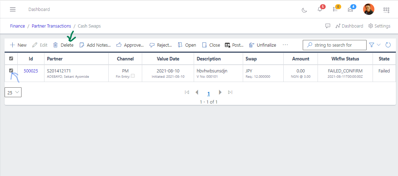The width and height of the screenshot is (398, 176).
Task: Click the refresh icon beside filter
Action: 388,45
